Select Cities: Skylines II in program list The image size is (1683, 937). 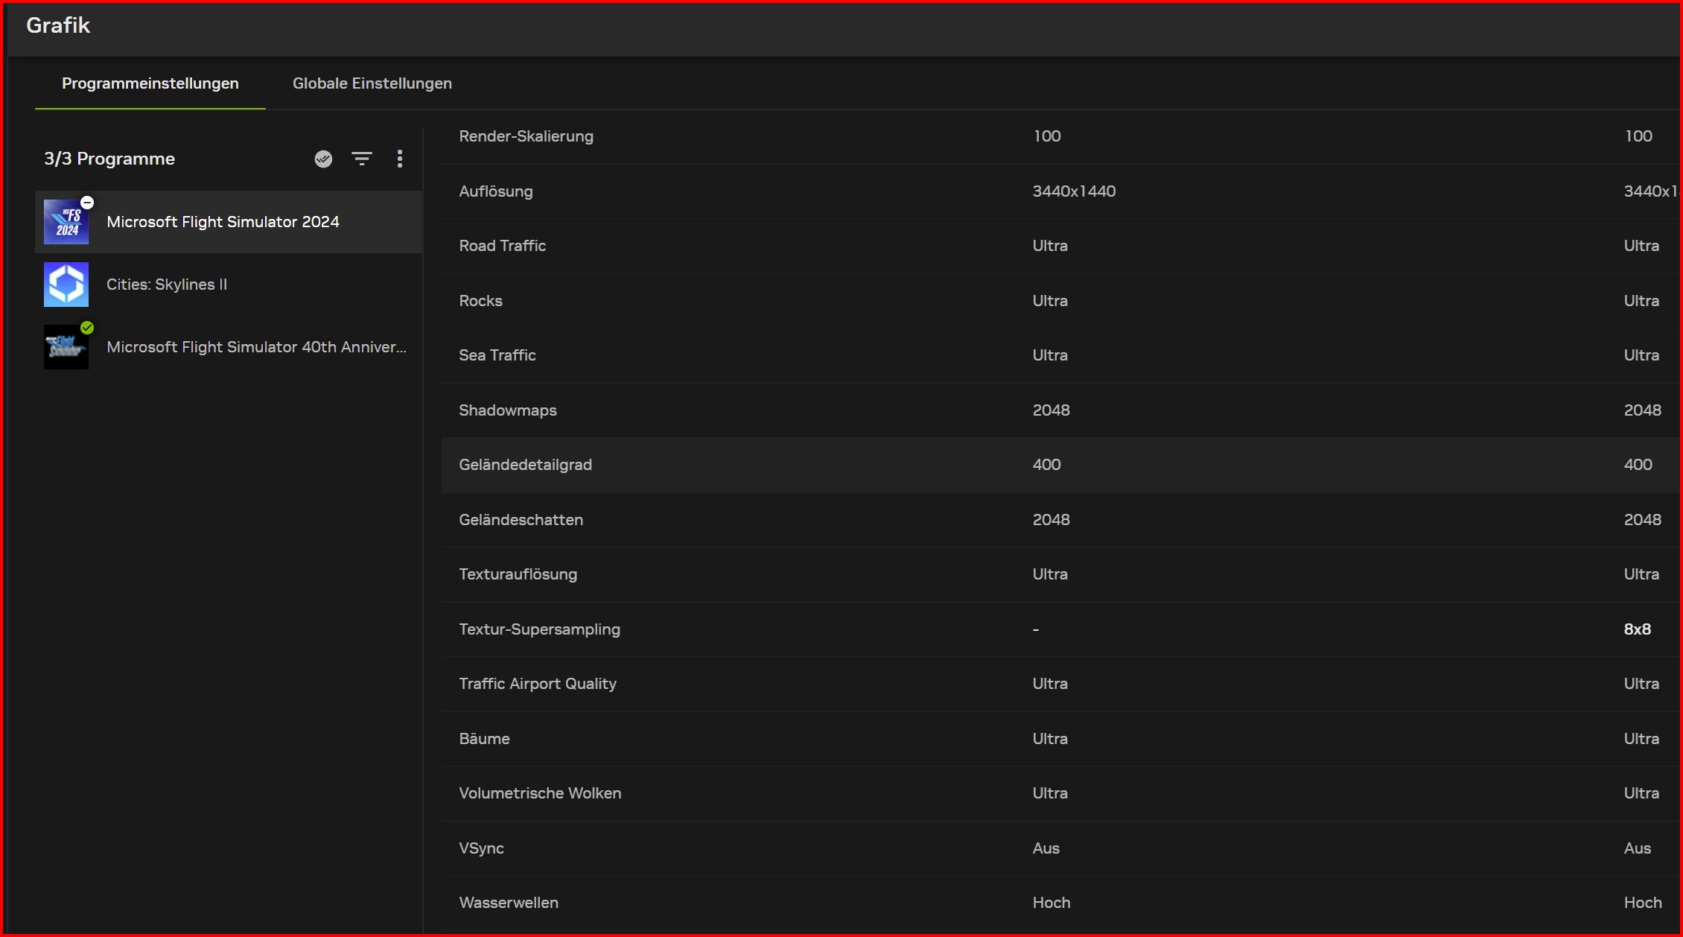[167, 285]
